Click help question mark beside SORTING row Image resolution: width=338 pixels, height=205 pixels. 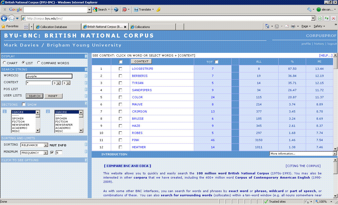point(86,145)
